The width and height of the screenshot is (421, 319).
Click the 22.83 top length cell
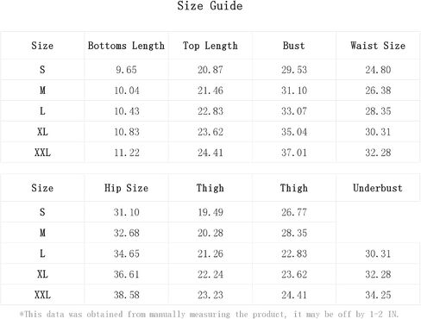(x=210, y=111)
